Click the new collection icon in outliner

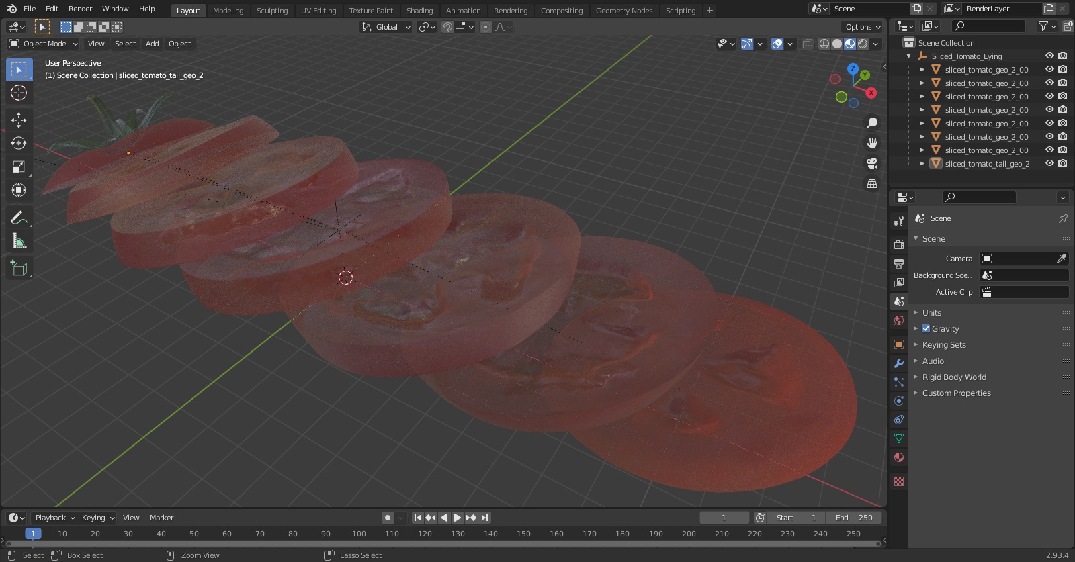1068,26
